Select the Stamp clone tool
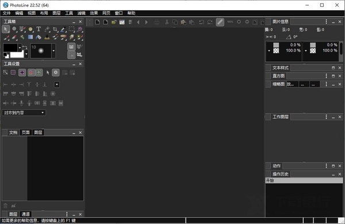This screenshot has width=345, height=224. [47, 37]
